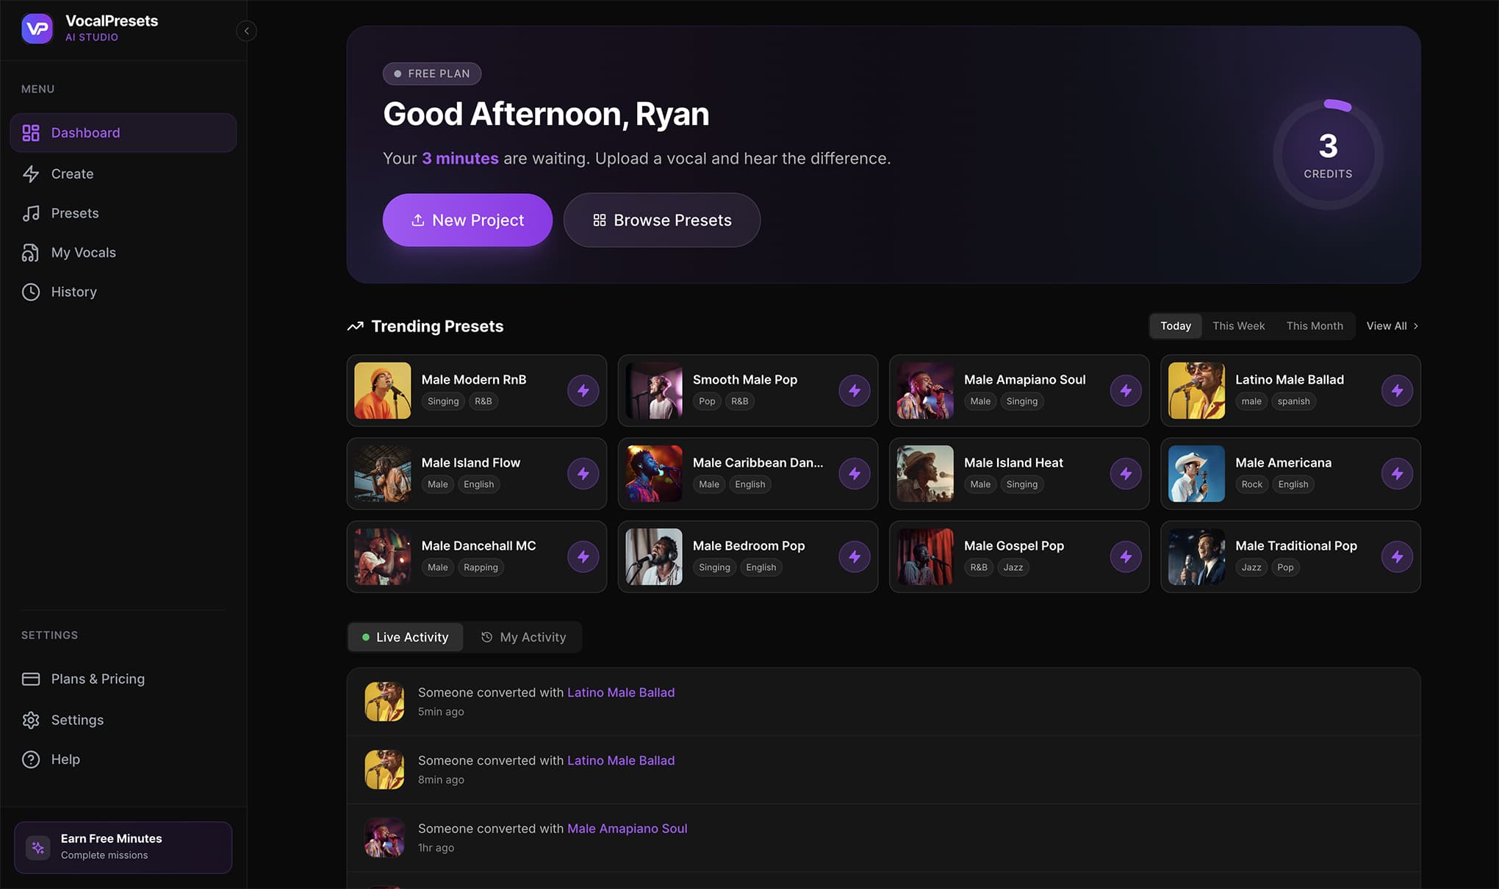Click the 3 credits progress ring
Image resolution: width=1499 pixels, height=889 pixels.
tap(1328, 155)
